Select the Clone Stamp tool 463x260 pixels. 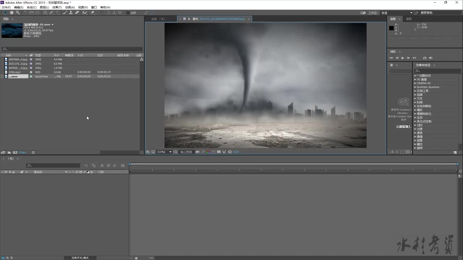71,13
